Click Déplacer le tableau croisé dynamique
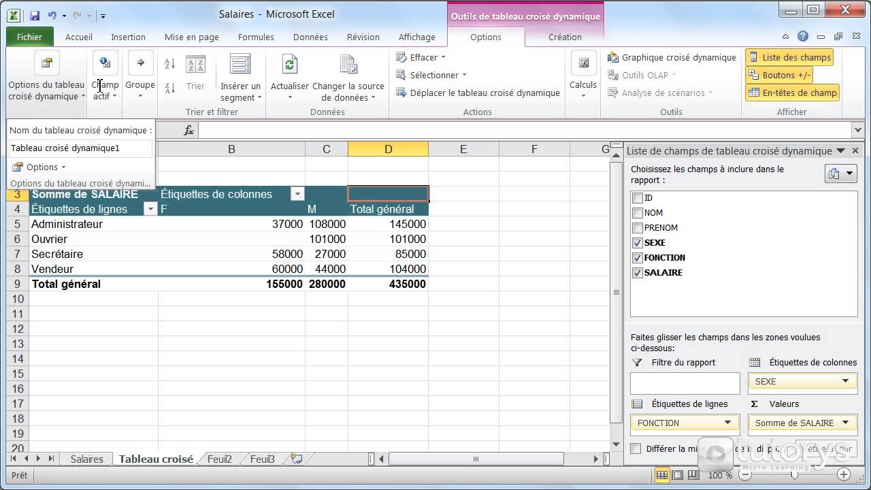The height and width of the screenshot is (490, 871). click(478, 93)
